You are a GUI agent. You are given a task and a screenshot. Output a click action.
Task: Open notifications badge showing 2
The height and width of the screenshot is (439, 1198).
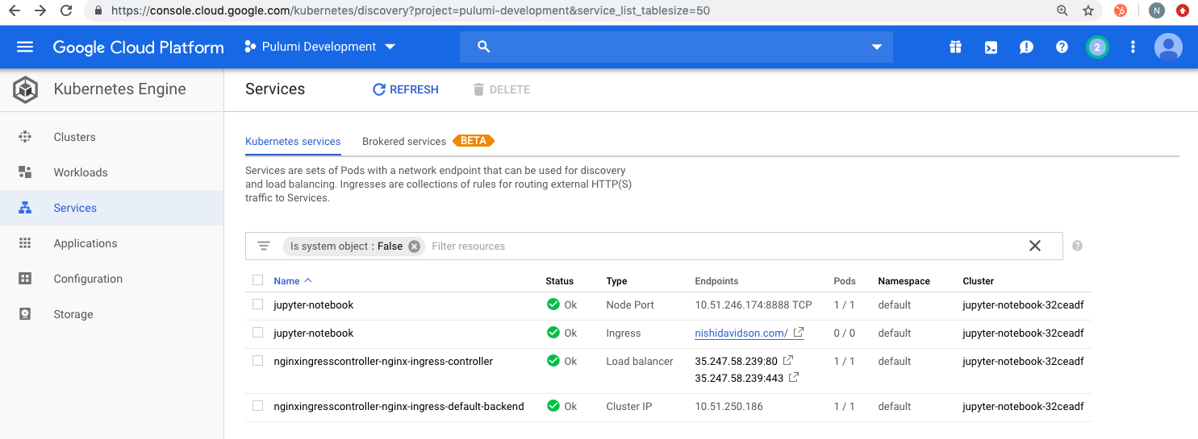click(x=1097, y=47)
